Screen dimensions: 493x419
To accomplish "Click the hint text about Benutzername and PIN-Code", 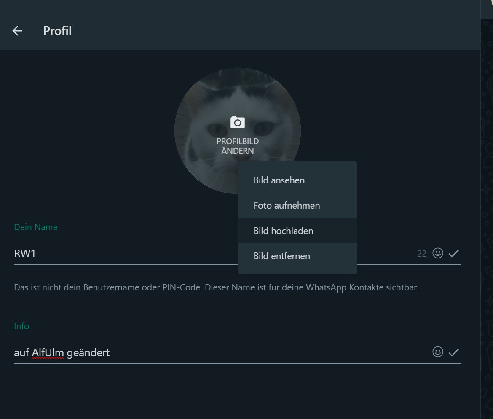I will pos(216,287).
